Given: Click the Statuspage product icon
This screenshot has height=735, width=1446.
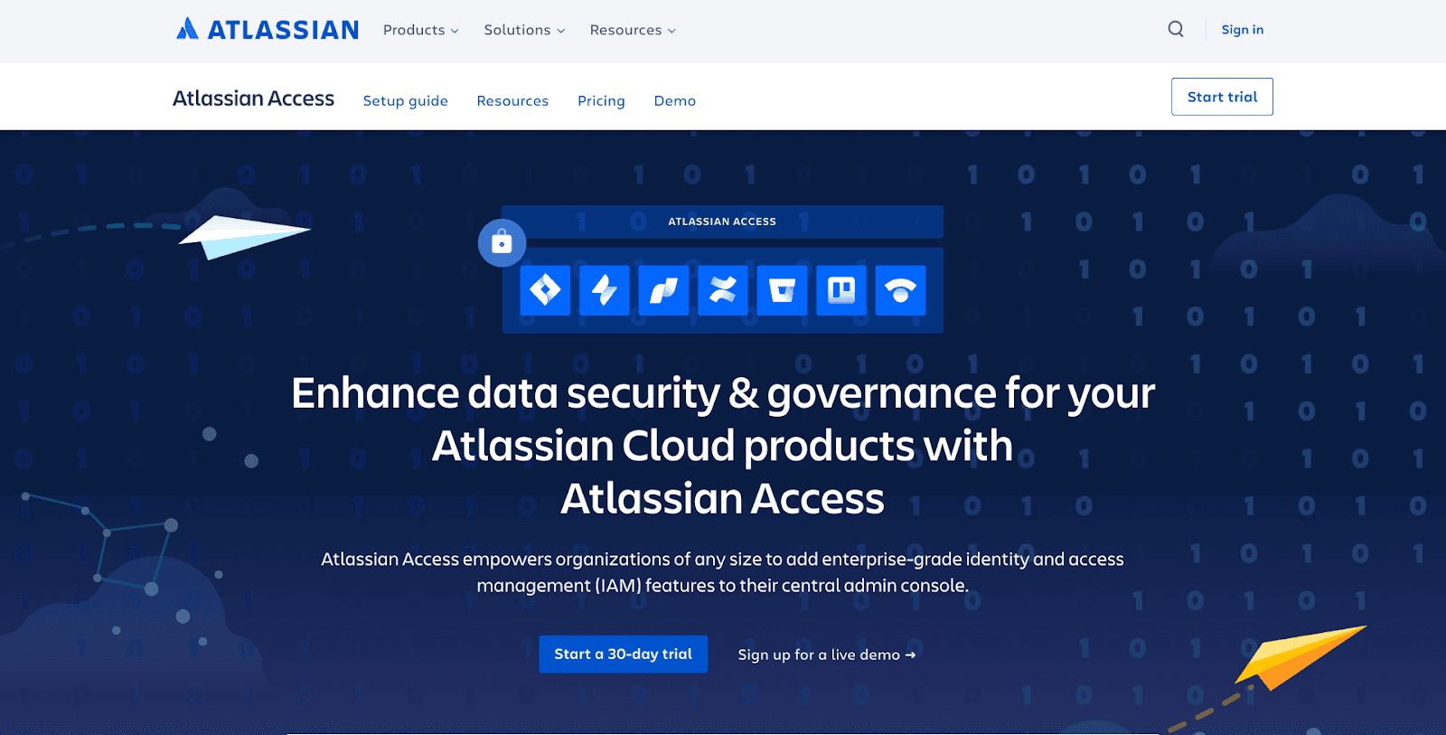Looking at the screenshot, I should point(900,290).
